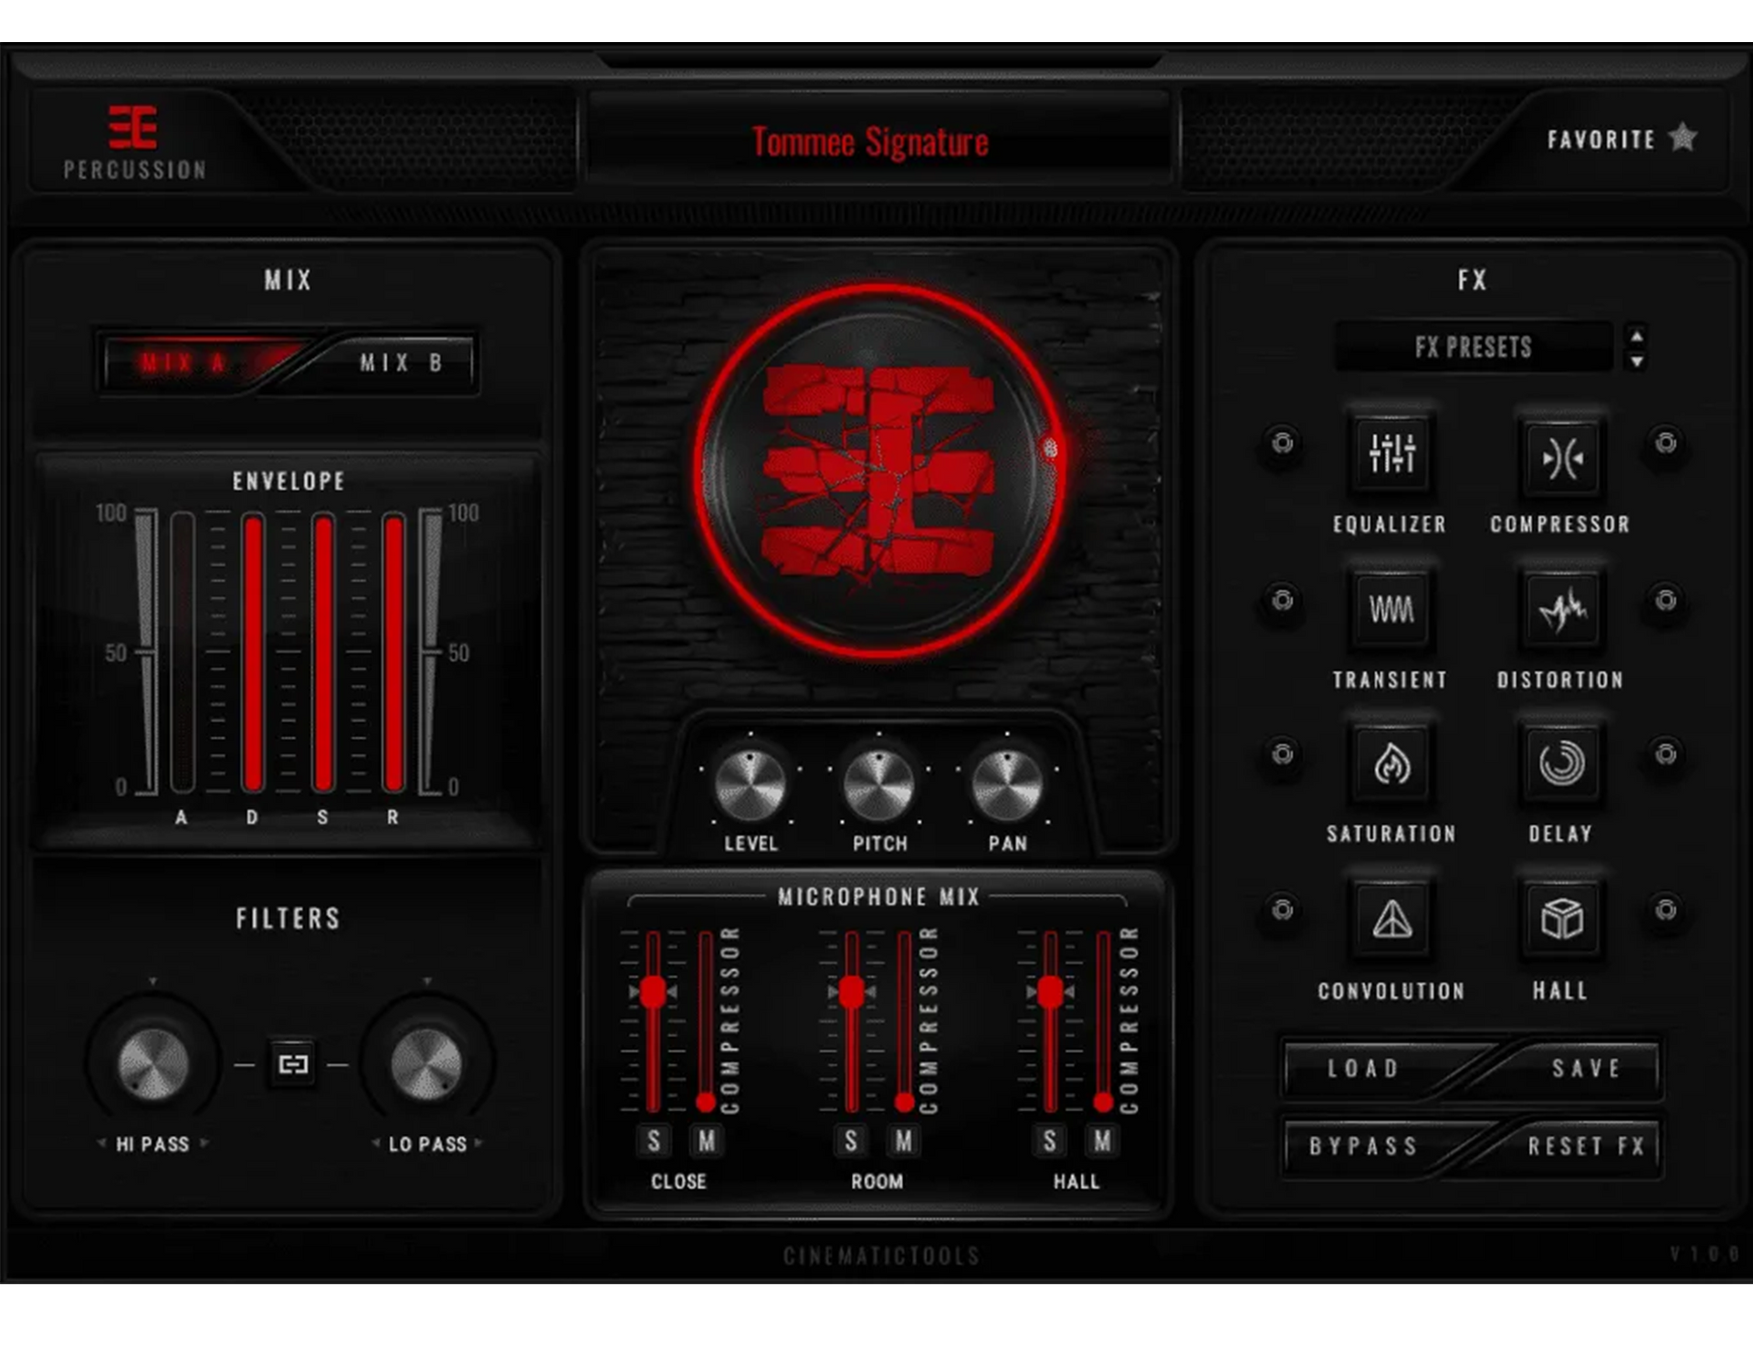This screenshot has height=1355, width=1753.
Task: Switch to Mix A
Action: [192, 363]
